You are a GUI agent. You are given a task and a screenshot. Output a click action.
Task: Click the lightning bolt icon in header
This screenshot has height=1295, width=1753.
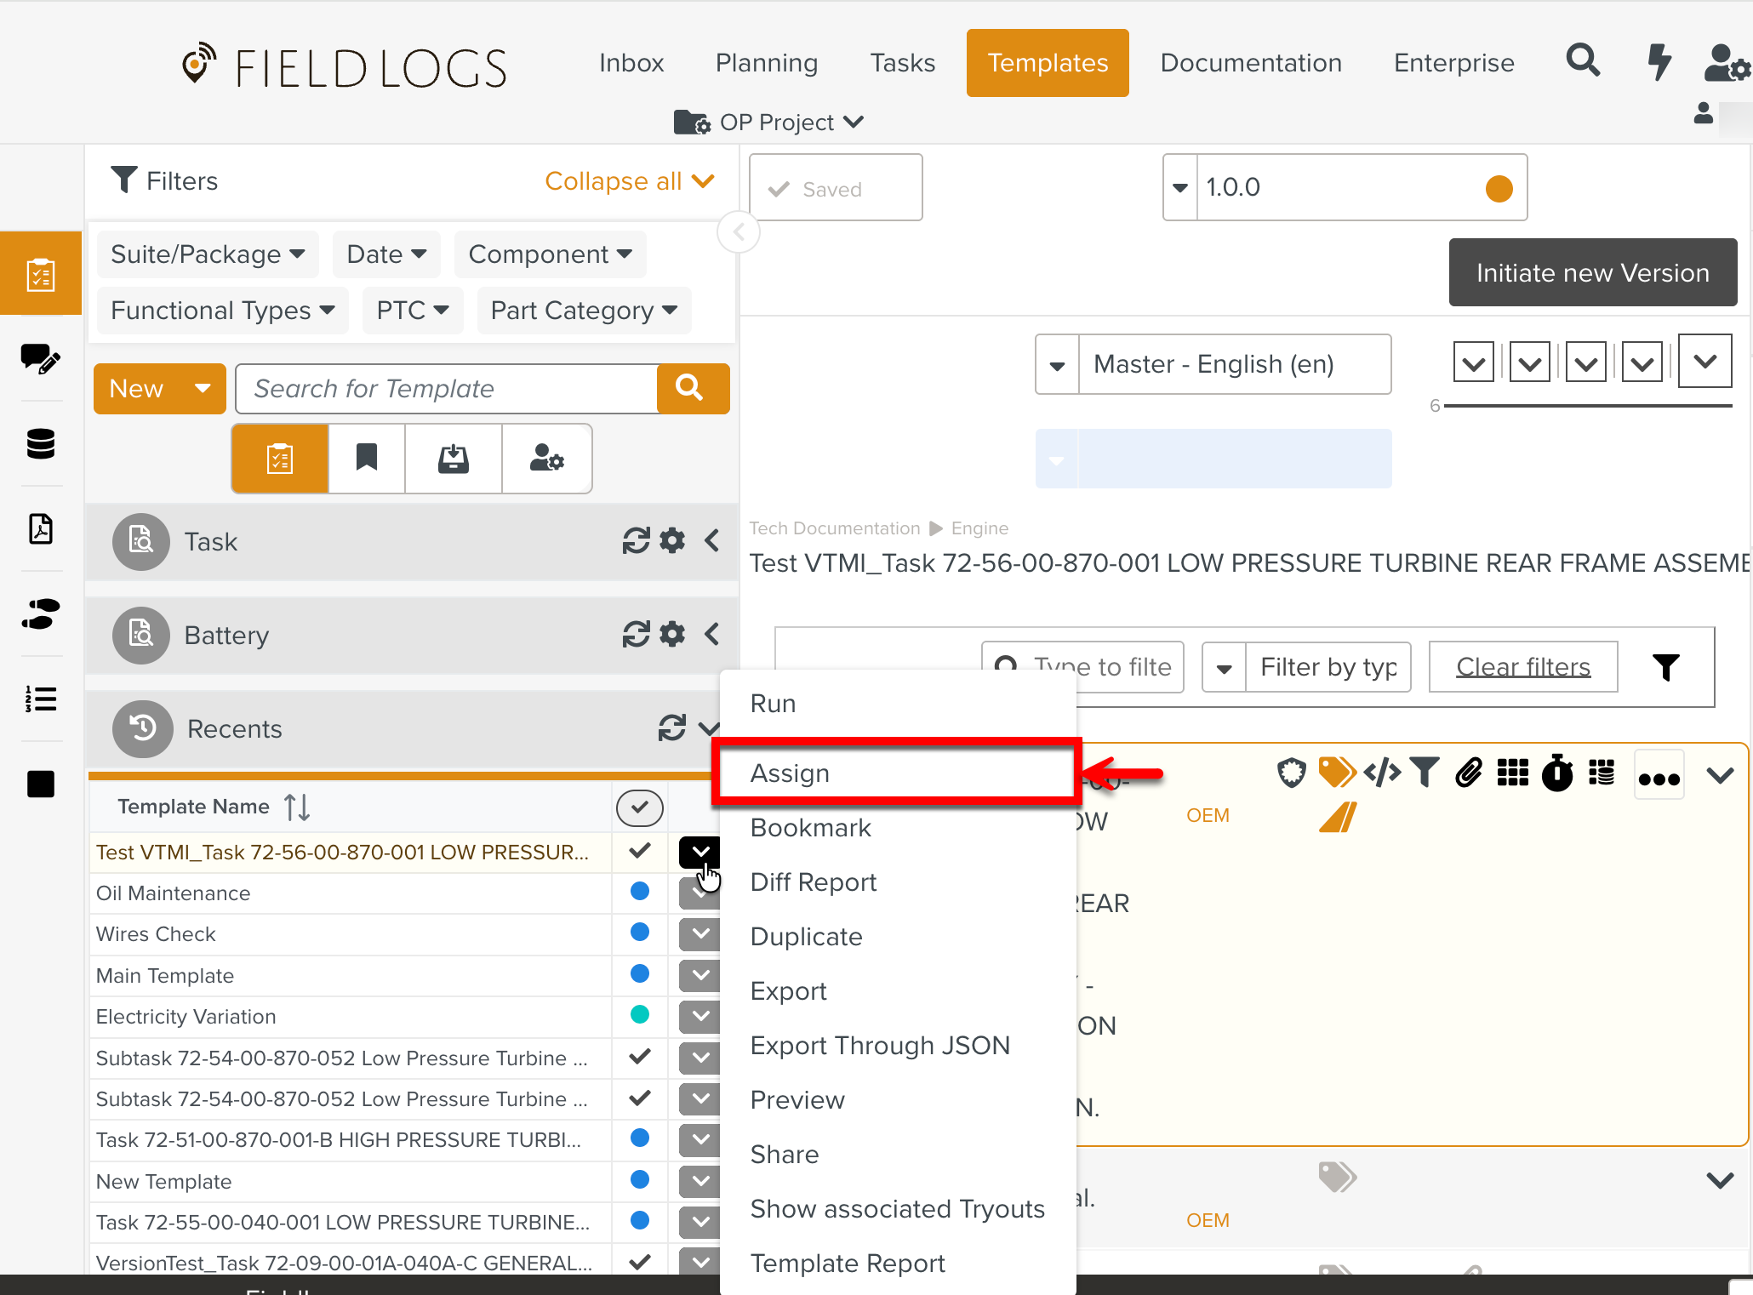coord(1659,62)
